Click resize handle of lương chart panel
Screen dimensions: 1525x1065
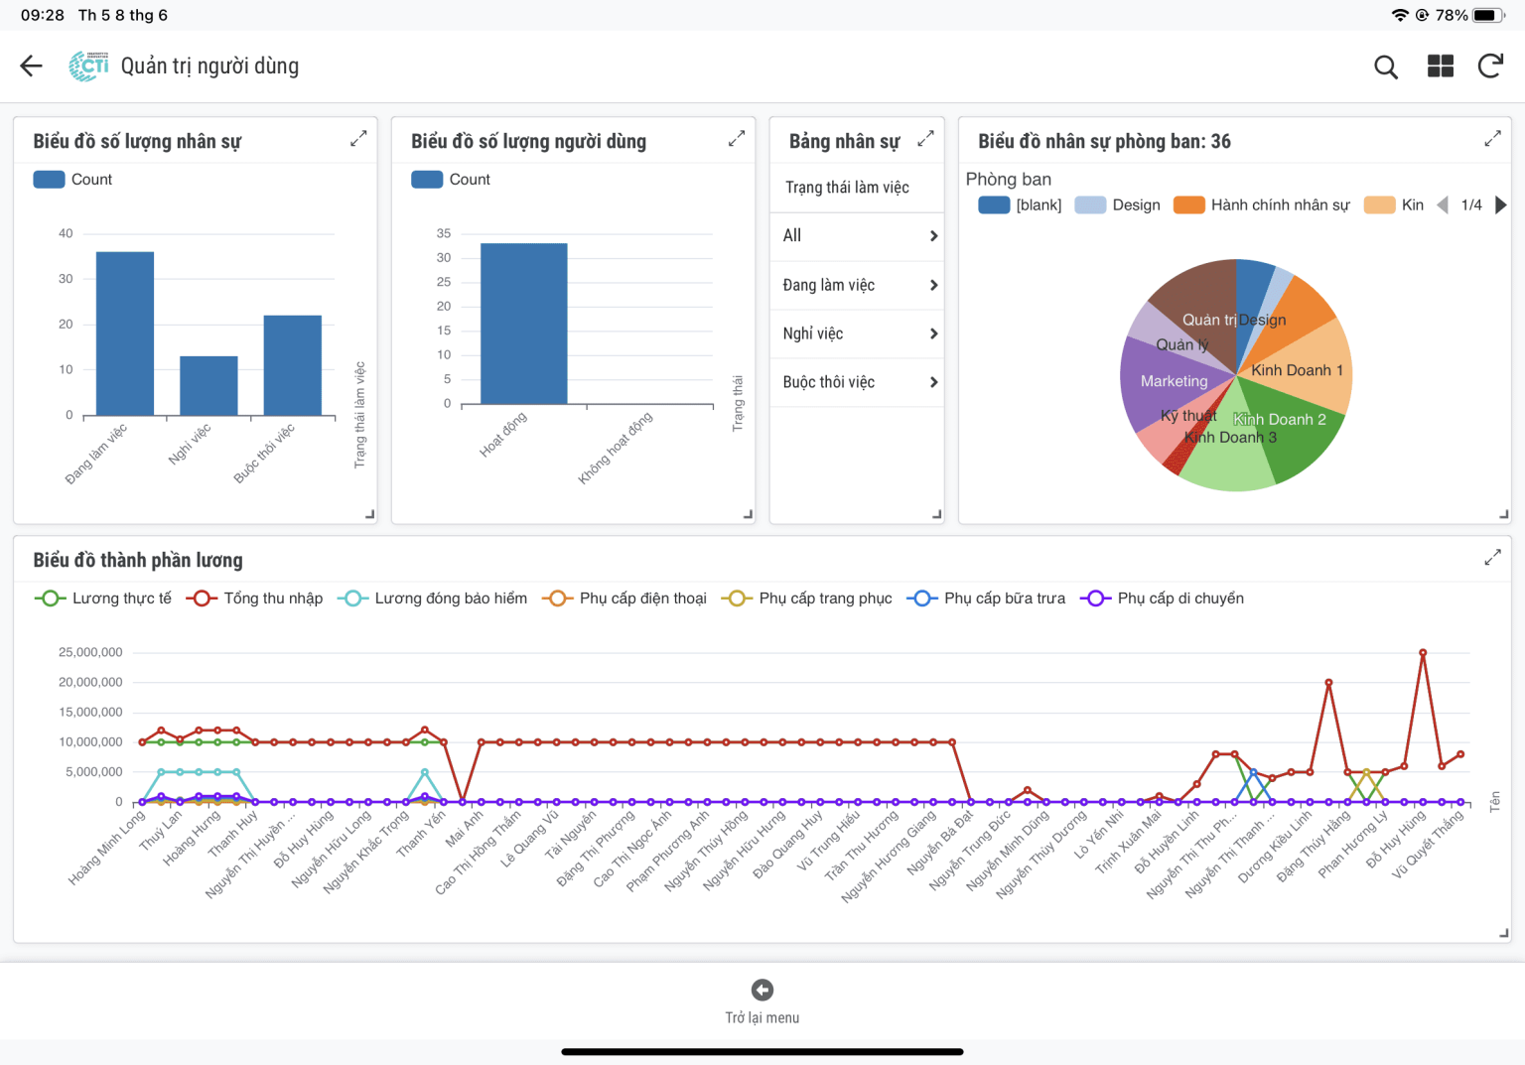pyautogui.click(x=1504, y=933)
